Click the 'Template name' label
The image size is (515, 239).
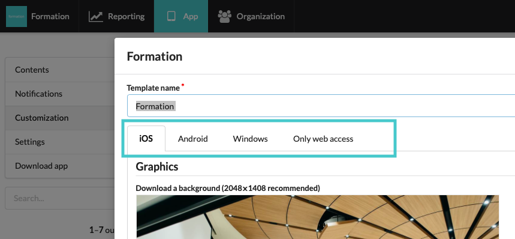coord(153,88)
